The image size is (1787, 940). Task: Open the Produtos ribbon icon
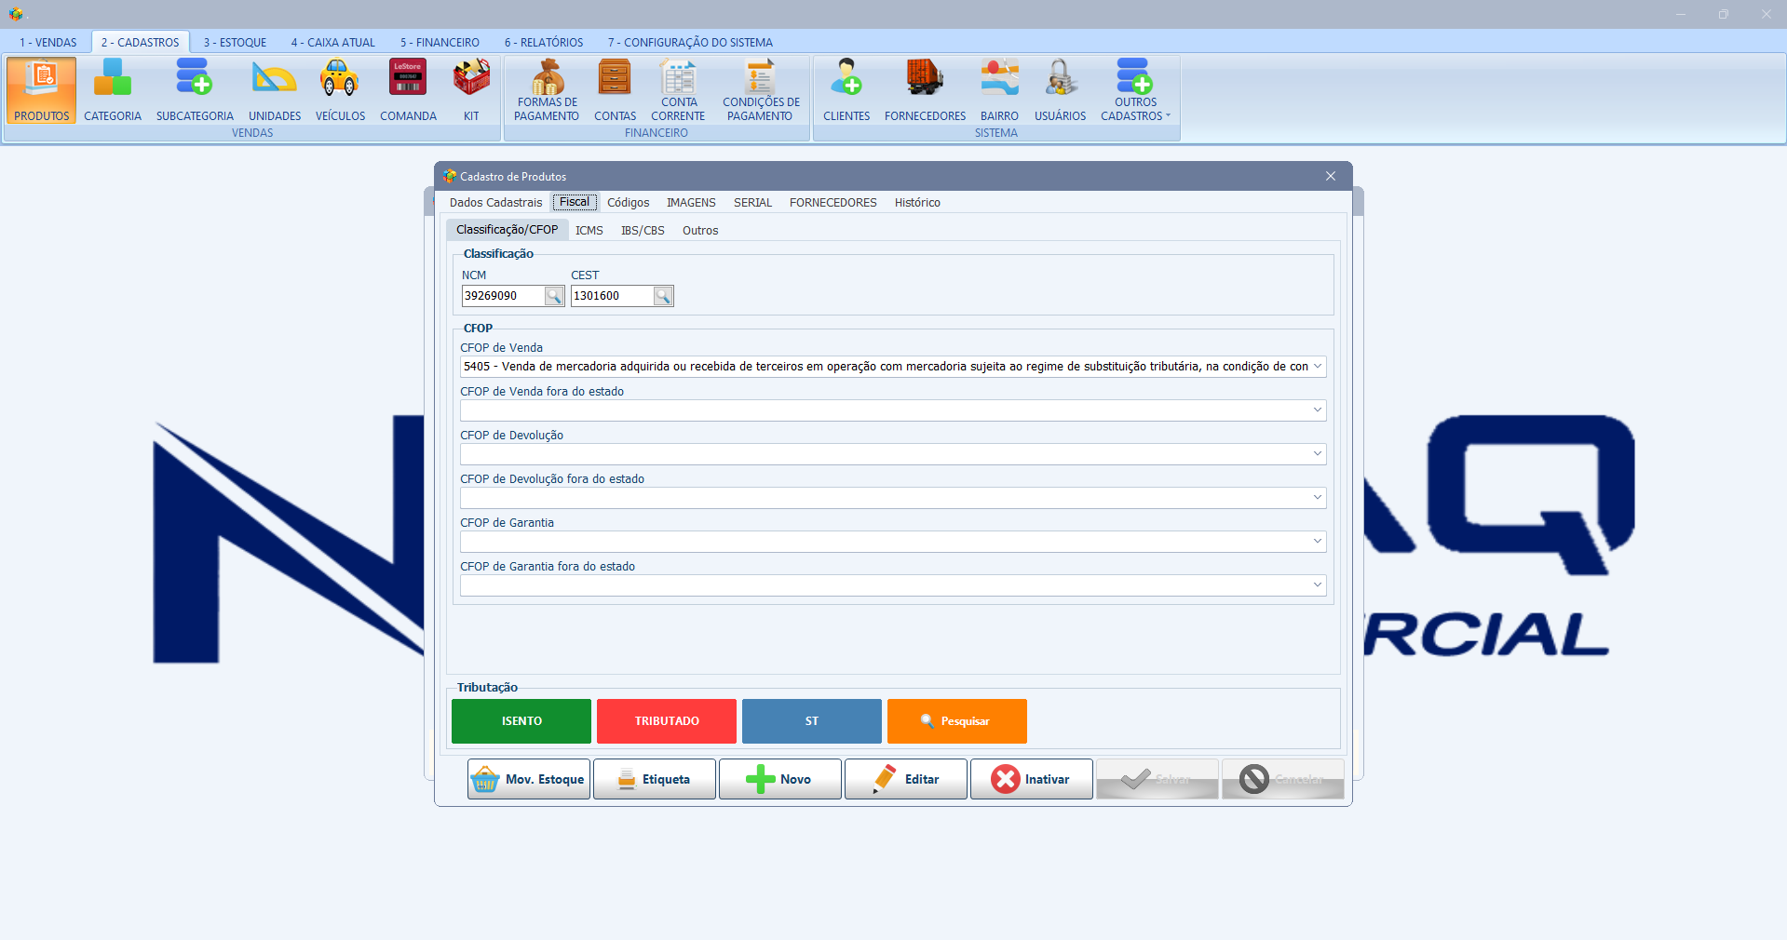click(41, 90)
